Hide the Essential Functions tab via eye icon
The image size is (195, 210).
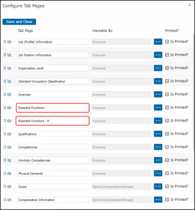[x=9, y=108]
